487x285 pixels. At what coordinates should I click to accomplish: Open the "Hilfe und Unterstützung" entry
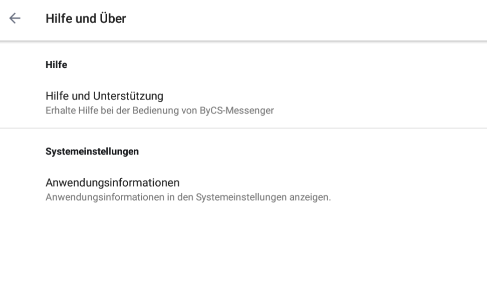tap(104, 95)
